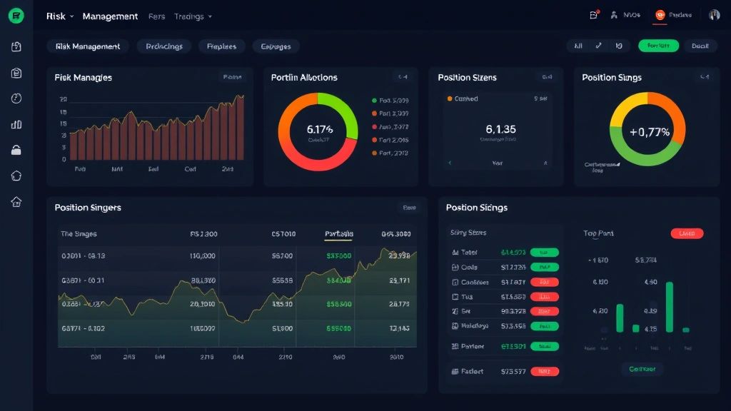Open the user profile avatar
This screenshot has width=731, height=411.
(x=714, y=14)
